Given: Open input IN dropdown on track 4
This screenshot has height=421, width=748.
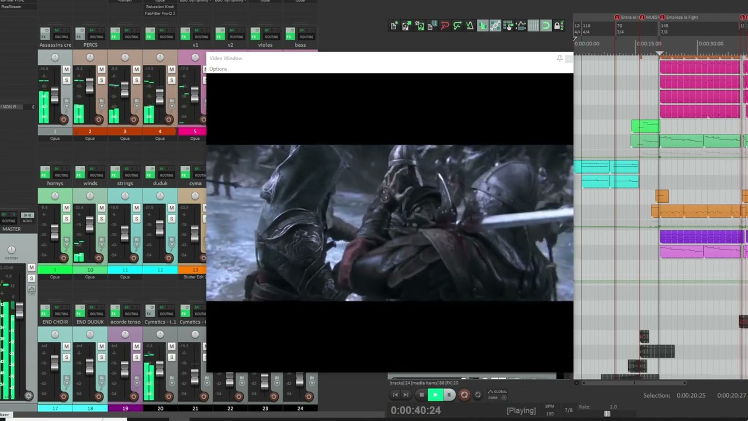Looking at the screenshot, I should 172,103.
